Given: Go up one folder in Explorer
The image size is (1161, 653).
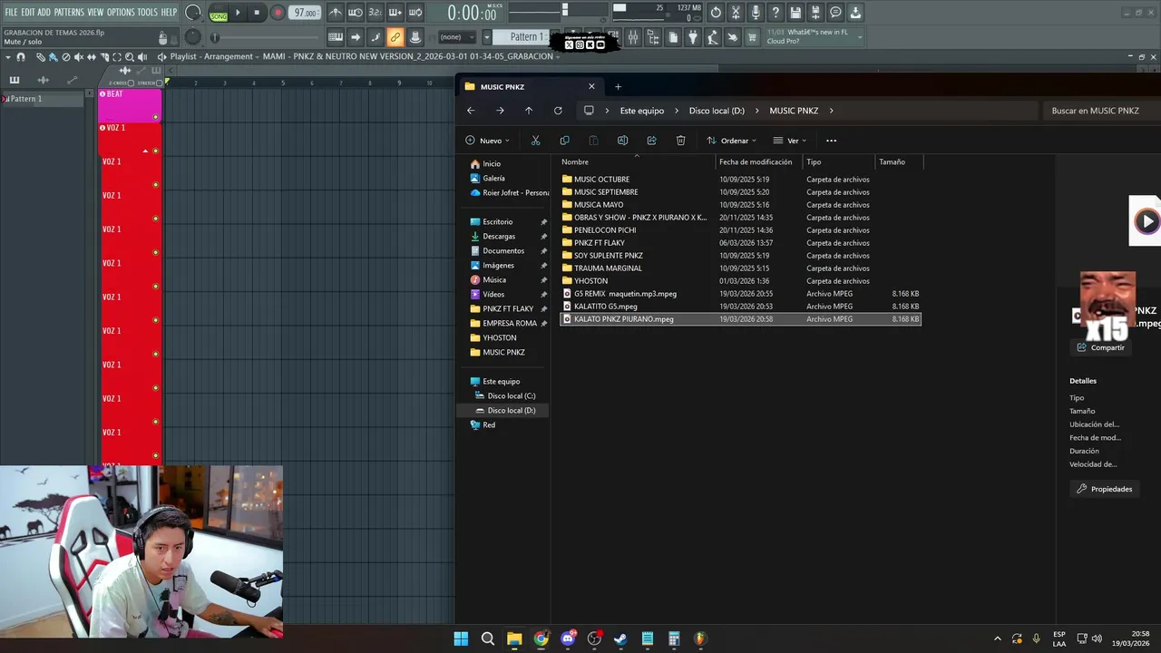Looking at the screenshot, I should pyautogui.click(x=529, y=111).
